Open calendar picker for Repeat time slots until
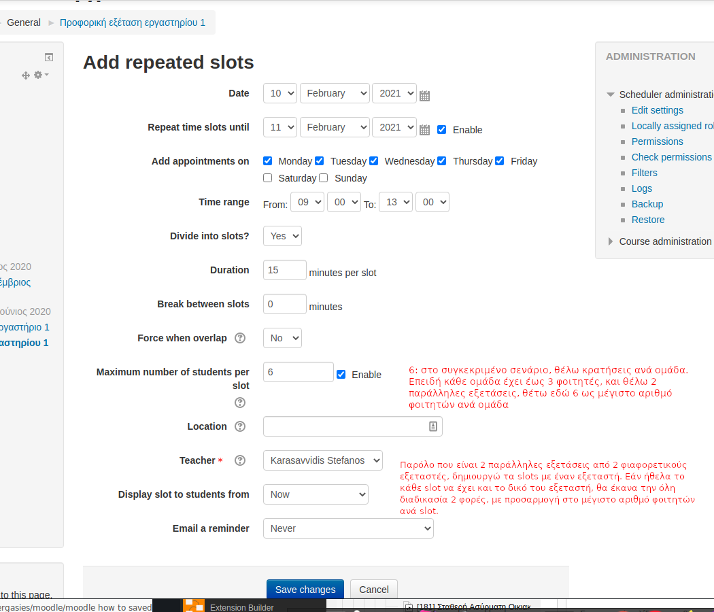714x612 pixels. coord(424,130)
